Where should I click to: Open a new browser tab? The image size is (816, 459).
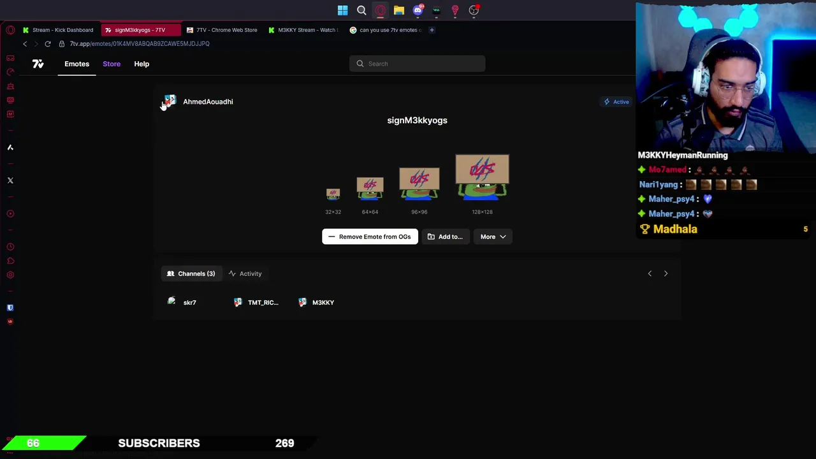(432, 30)
